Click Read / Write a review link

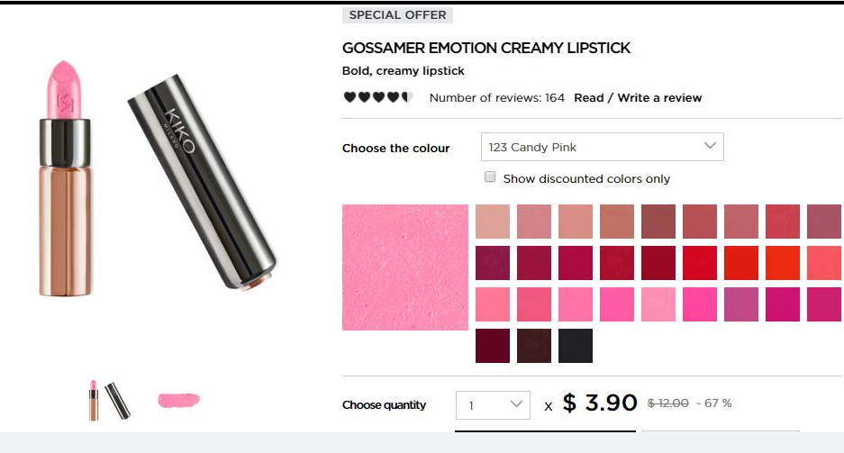[x=638, y=97]
